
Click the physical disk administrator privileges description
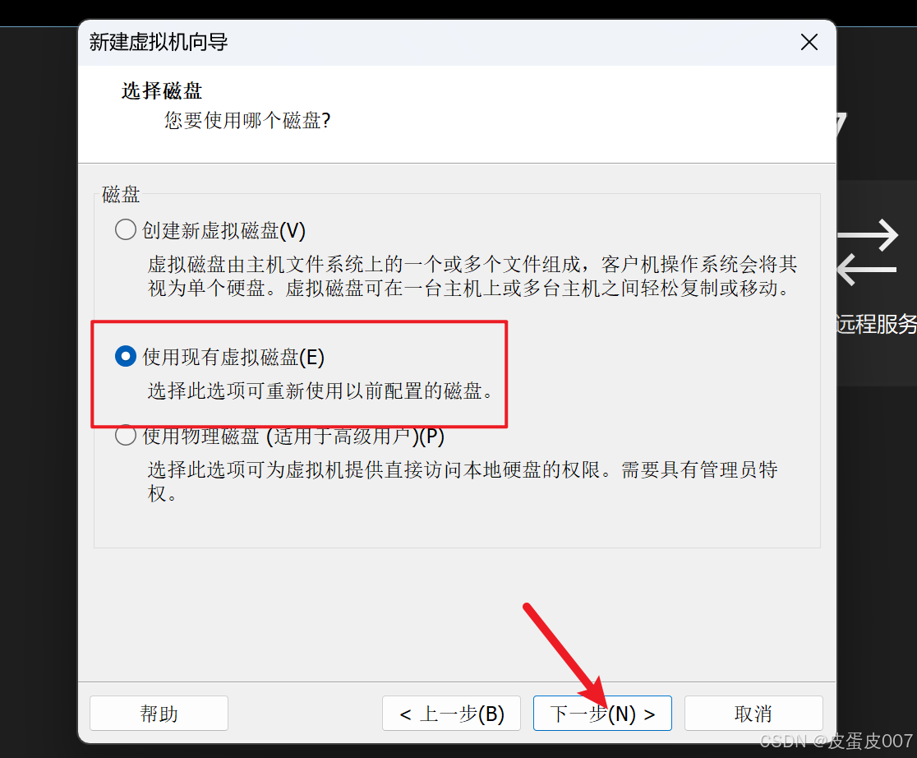[462, 481]
